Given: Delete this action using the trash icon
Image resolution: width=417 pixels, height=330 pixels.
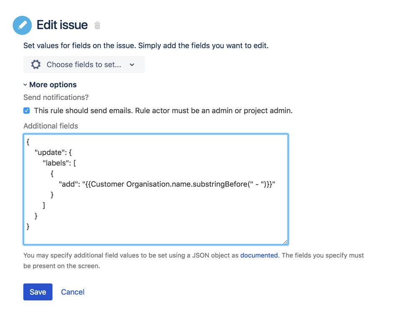Looking at the screenshot, I should (x=97, y=25).
